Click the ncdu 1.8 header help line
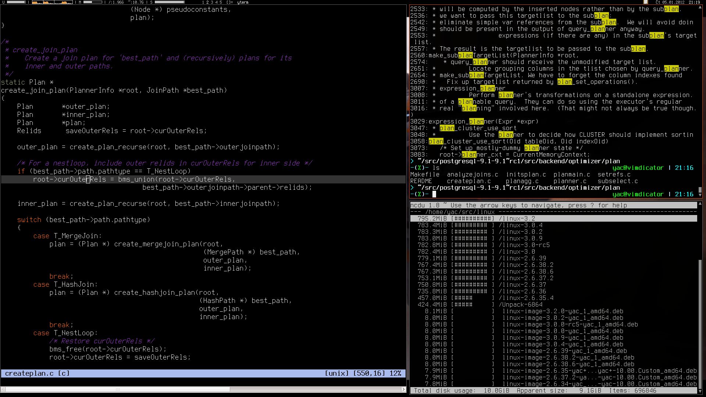This screenshot has width=706, height=397. (553, 205)
